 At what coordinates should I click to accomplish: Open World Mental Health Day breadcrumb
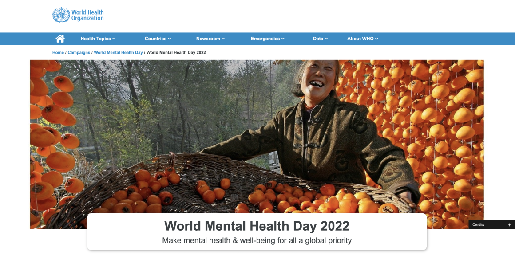point(118,52)
